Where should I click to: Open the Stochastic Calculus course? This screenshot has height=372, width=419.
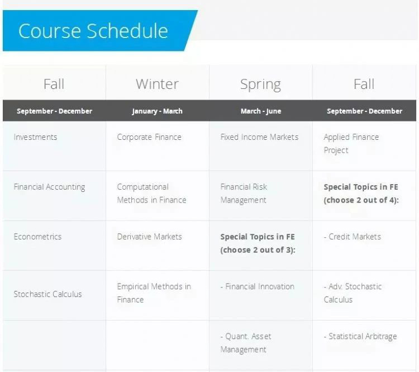(47, 294)
